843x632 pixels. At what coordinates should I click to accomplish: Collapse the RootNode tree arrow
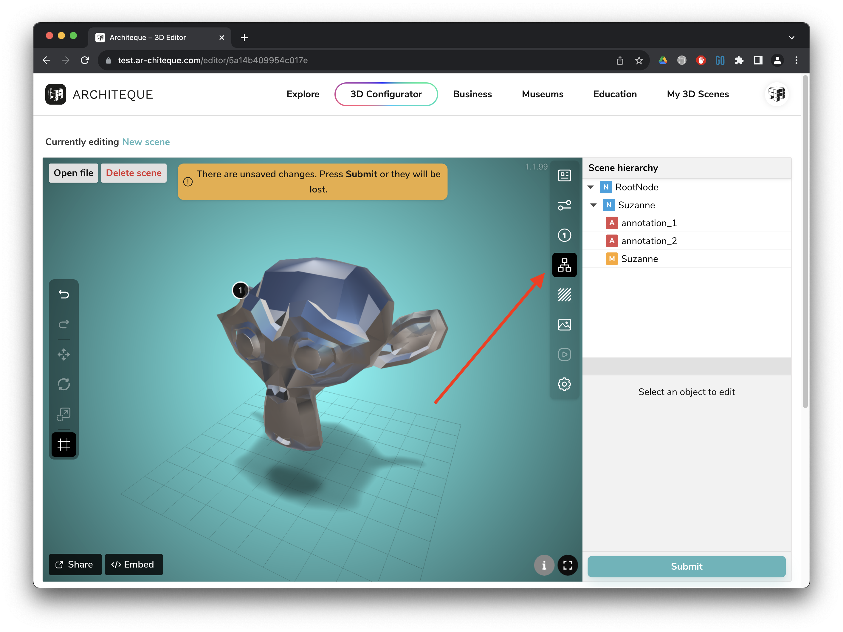click(x=591, y=187)
